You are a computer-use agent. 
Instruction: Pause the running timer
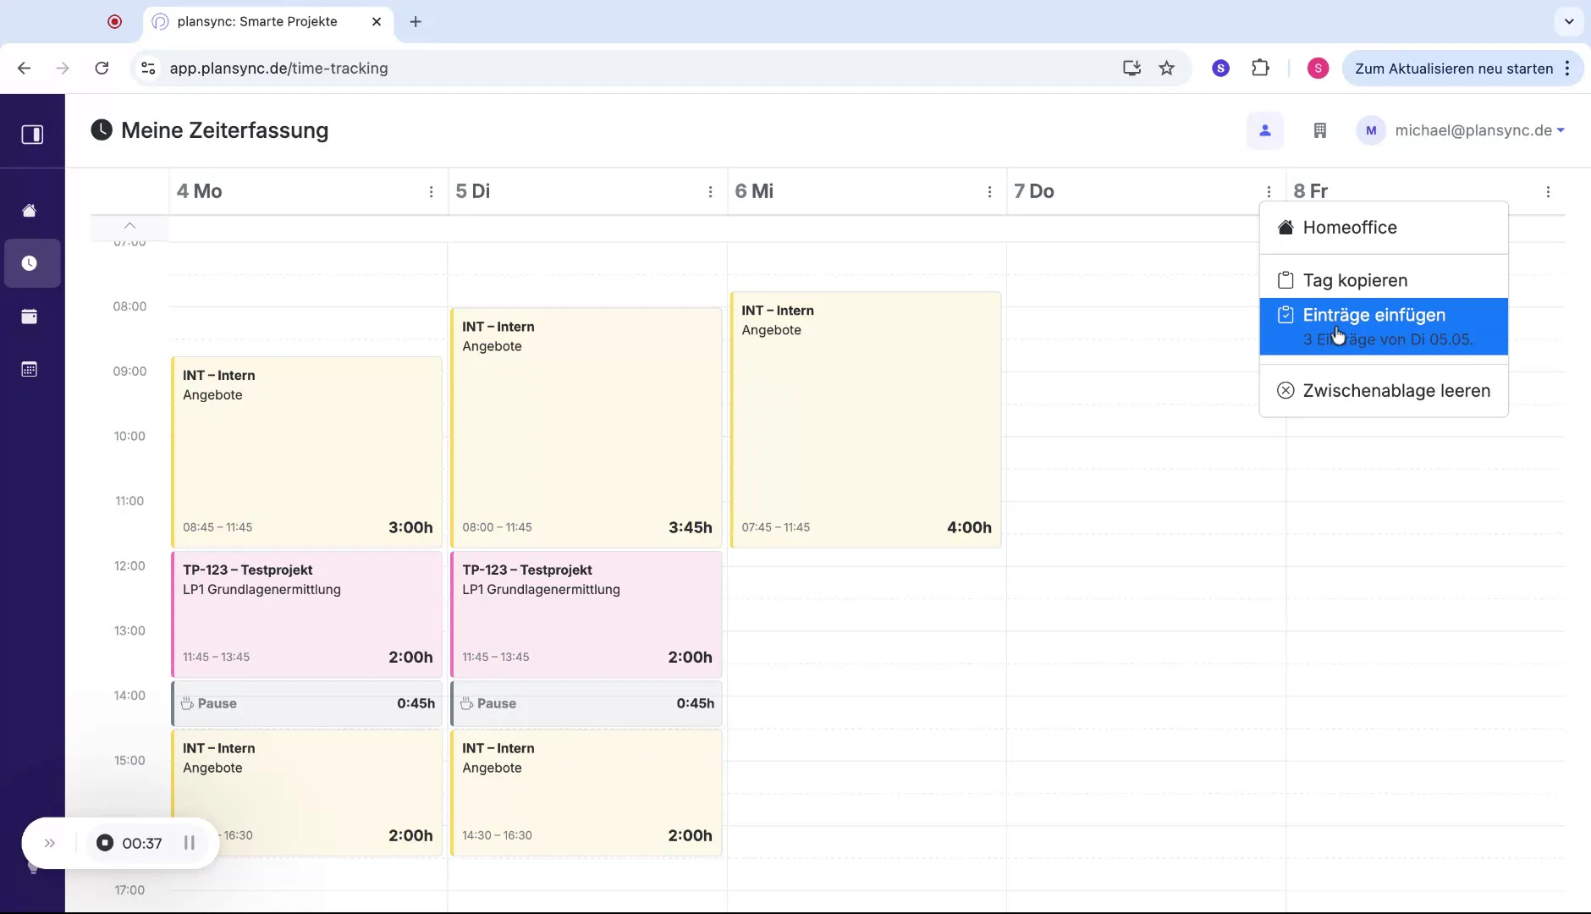(190, 843)
